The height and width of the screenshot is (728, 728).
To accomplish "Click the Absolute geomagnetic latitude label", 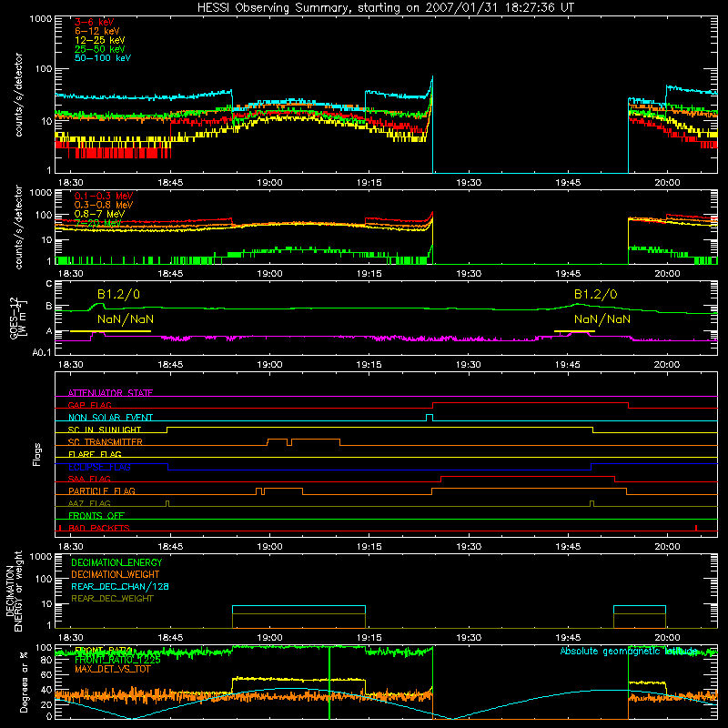I will click(628, 651).
